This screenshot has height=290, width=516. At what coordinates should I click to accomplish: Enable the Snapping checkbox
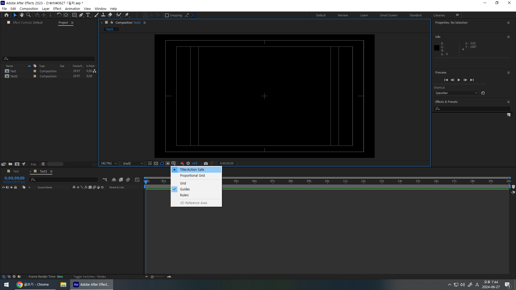coord(167,15)
